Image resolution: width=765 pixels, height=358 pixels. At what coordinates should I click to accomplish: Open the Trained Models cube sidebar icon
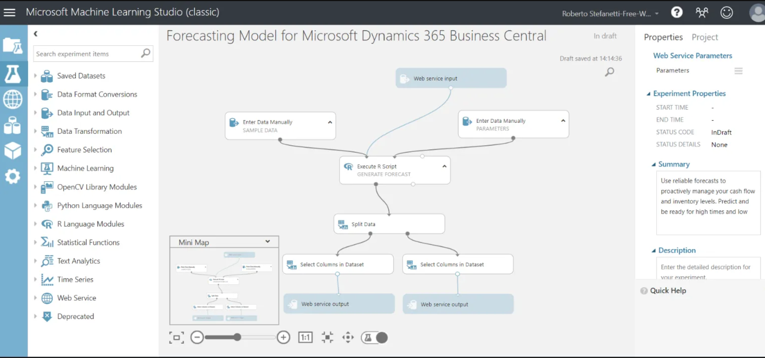point(13,151)
